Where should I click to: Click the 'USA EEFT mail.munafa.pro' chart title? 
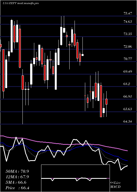(21, 3)
